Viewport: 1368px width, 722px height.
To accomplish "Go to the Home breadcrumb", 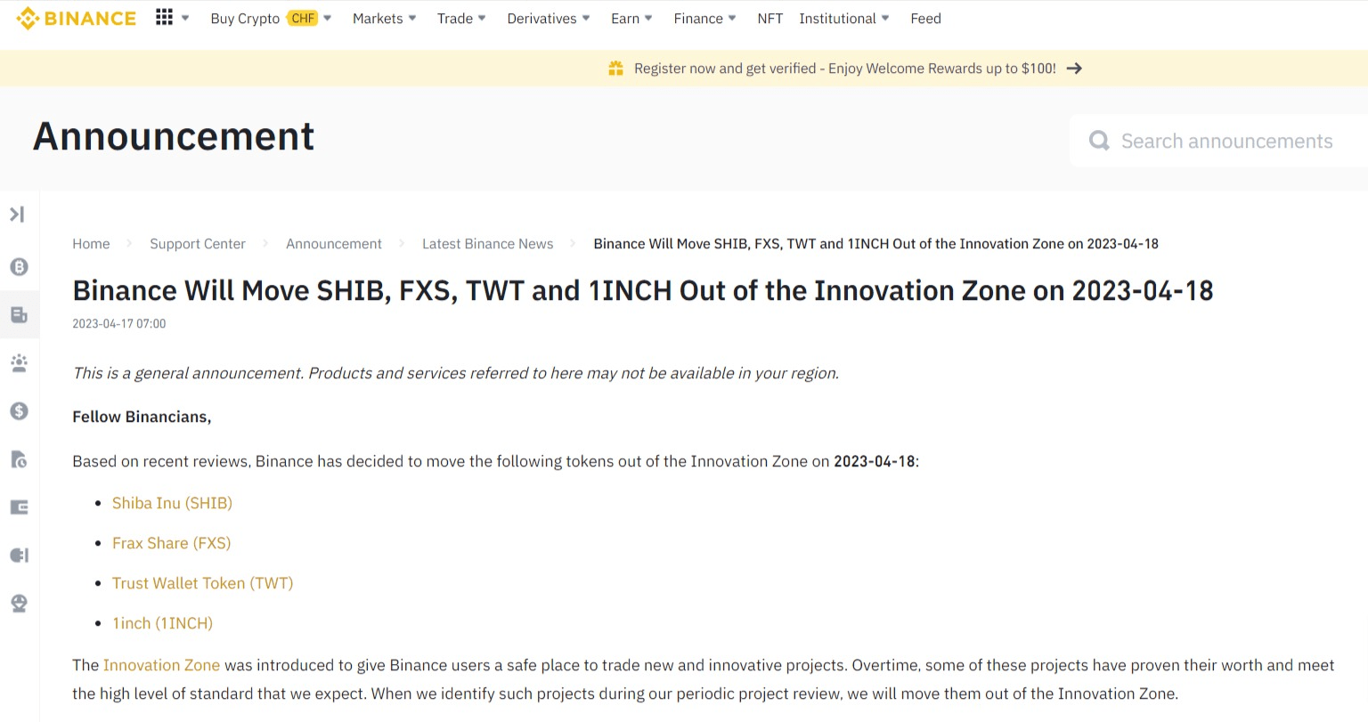I will (x=91, y=243).
